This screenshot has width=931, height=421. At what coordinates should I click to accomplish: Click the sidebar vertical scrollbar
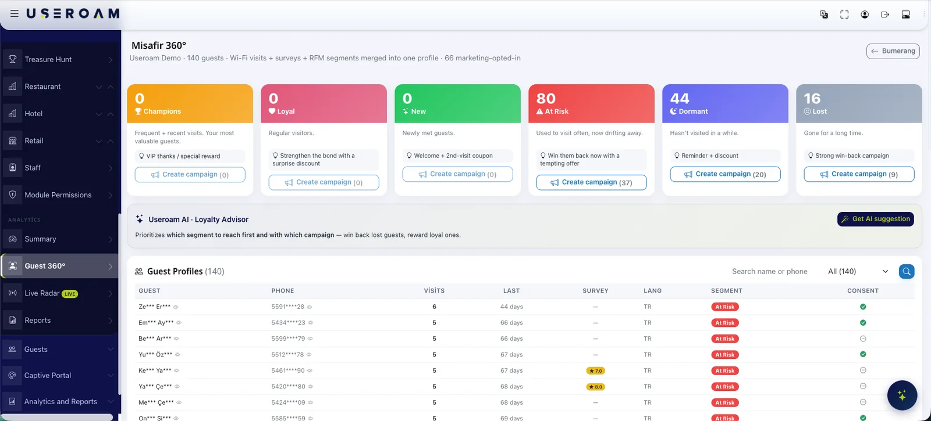[119, 304]
